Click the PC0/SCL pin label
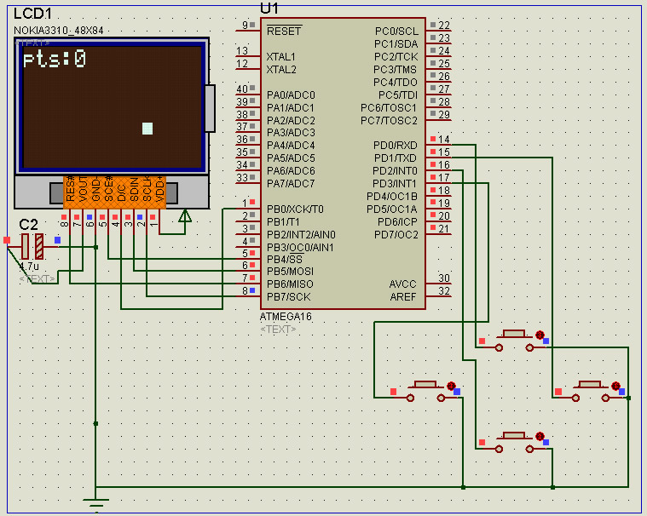This screenshot has width=647, height=516. [396, 32]
